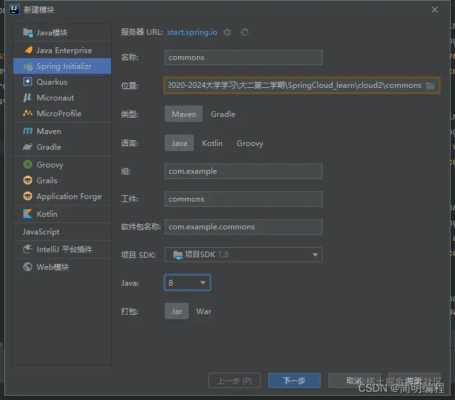455x400 pixels.
Task: Select War packaging
Action: [x=204, y=311]
